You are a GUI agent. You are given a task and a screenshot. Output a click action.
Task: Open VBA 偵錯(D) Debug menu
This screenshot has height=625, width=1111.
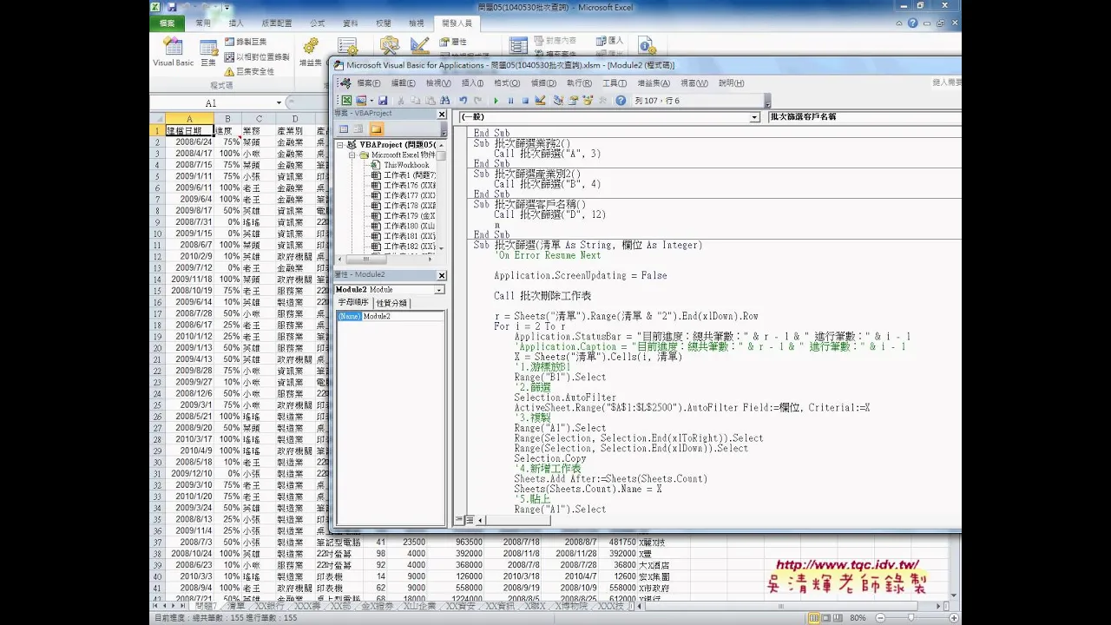pos(543,83)
